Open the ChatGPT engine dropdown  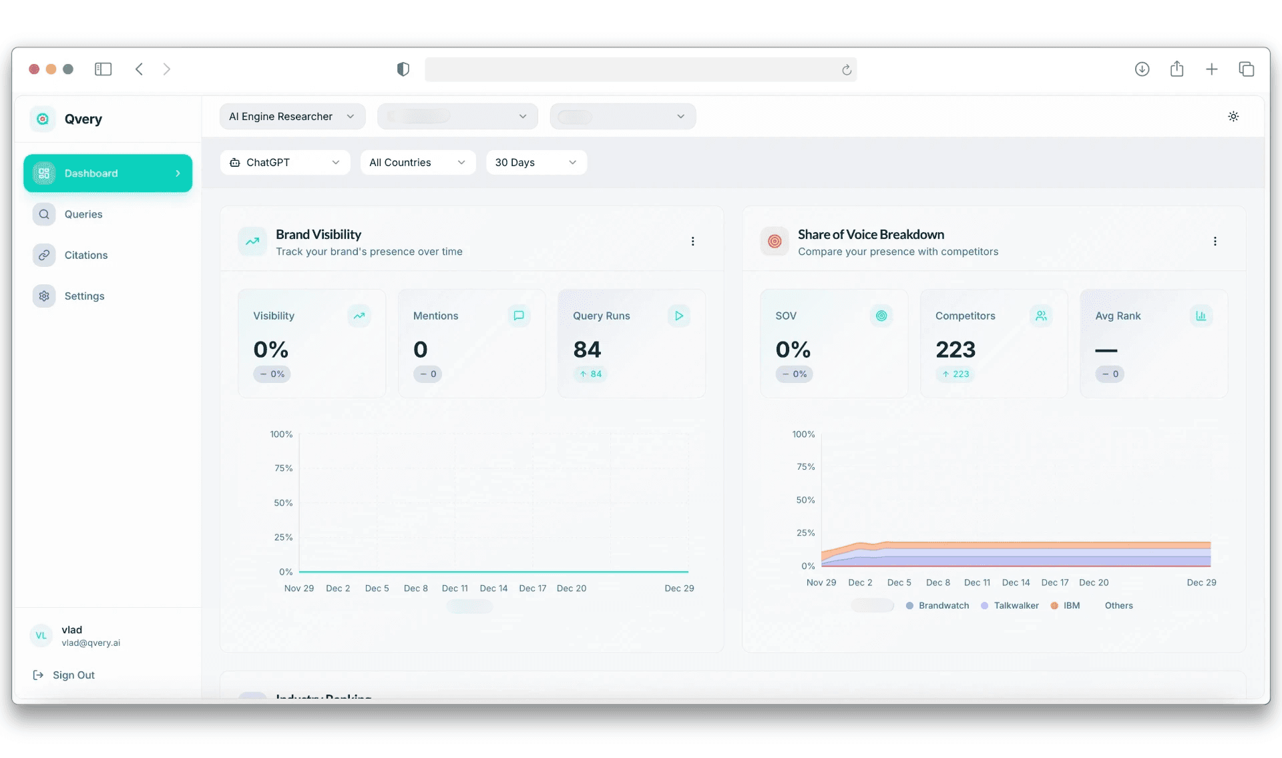[x=284, y=162]
